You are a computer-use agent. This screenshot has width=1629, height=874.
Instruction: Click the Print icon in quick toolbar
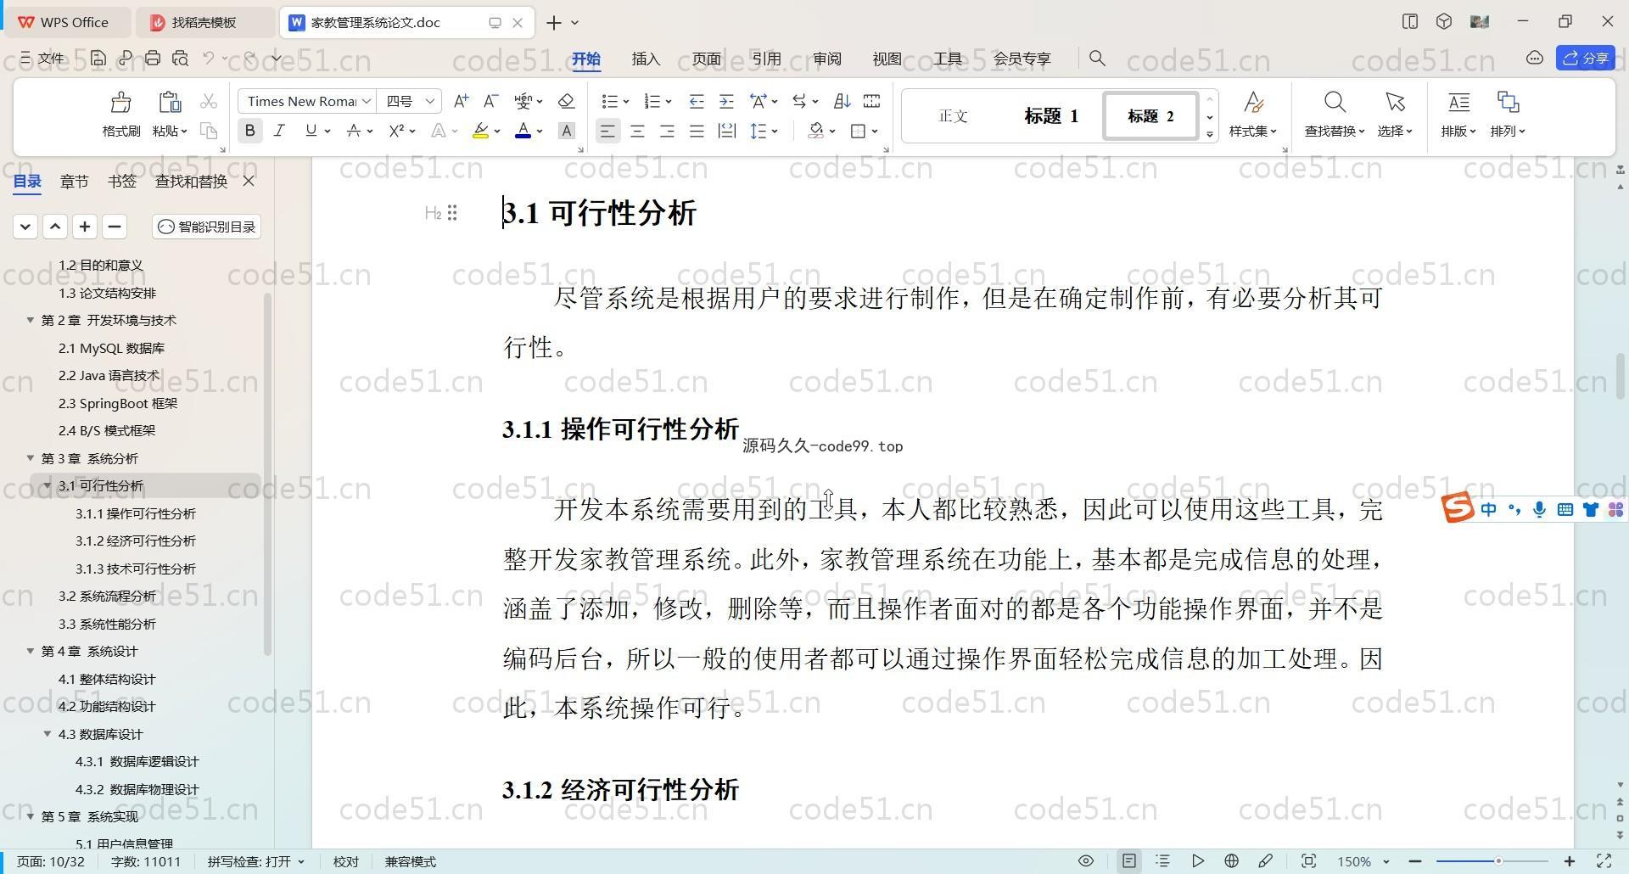153,59
